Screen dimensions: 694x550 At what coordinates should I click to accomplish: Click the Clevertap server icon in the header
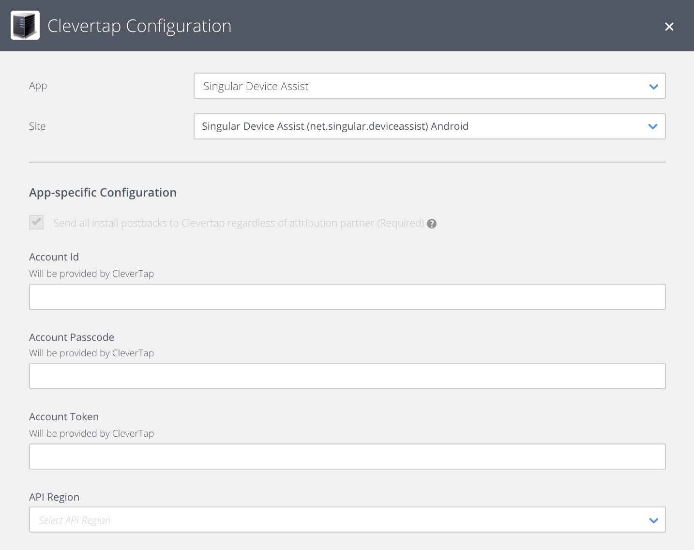[x=25, y=25]
